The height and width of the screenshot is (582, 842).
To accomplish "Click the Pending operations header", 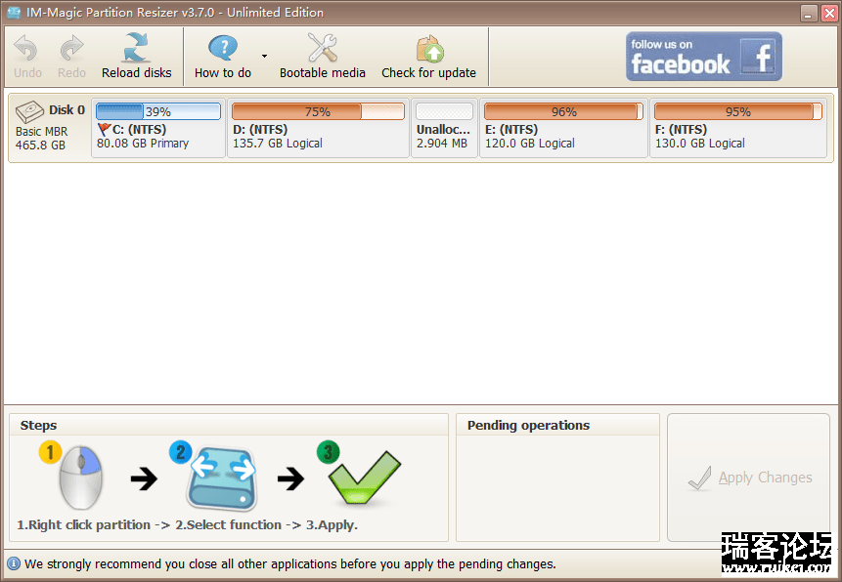I will (x=528, y=426).
